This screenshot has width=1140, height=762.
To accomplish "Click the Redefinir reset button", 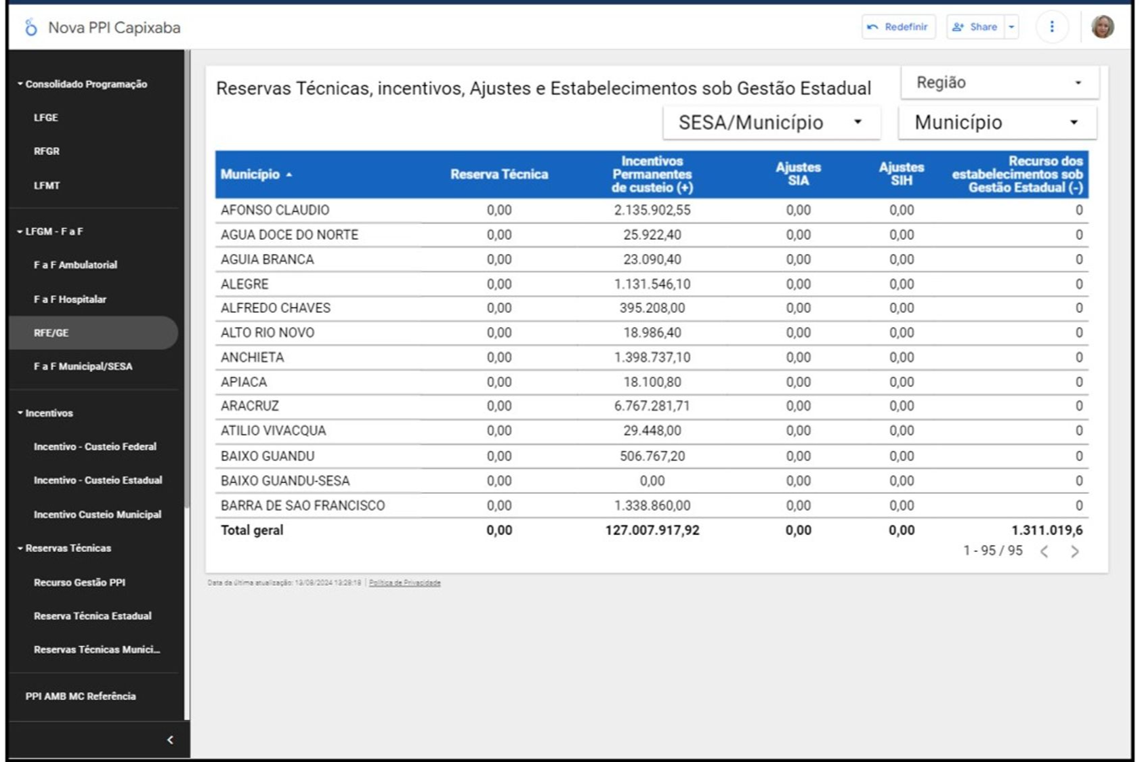I will (x=898, y=27).
